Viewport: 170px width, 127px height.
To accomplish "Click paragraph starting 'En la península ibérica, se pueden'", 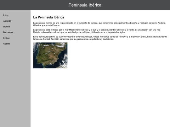I will click(x=100, y=38).
